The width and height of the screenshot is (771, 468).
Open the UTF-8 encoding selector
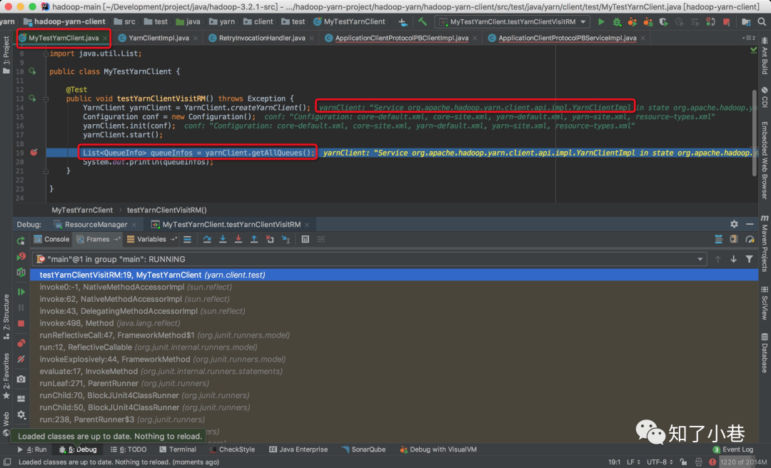[x=660, y=462]
